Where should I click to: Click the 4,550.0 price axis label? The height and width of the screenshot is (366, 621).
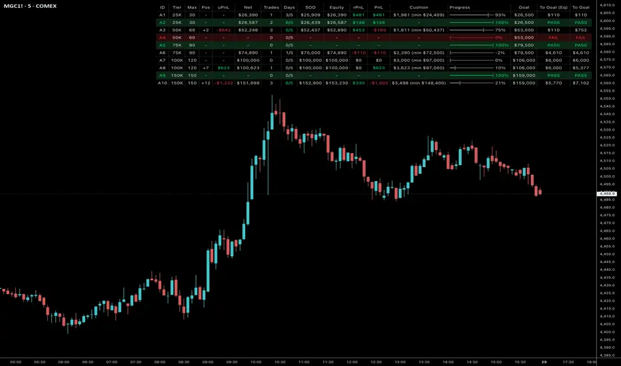click(x=607, y=98)
